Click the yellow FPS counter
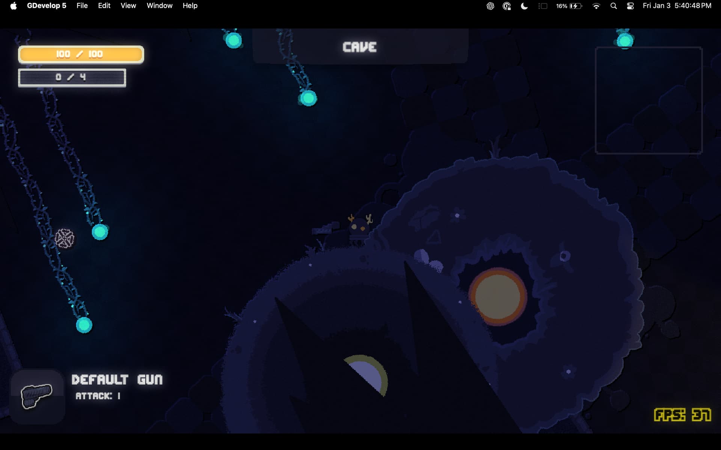Image resolution: width=721 pixels, height=450 pixels. [x=682, y=415]
